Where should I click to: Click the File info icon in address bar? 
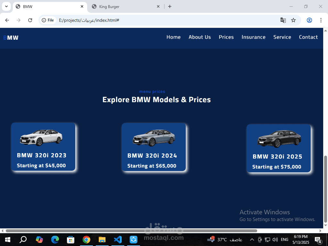click(48, 20)
